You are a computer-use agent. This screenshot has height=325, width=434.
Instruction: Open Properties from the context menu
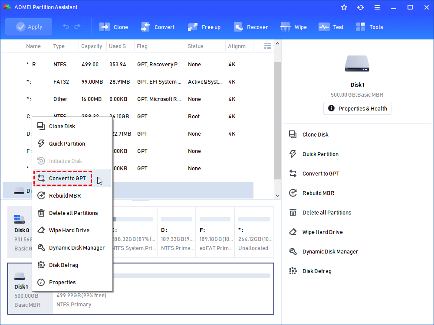(72, 283)
